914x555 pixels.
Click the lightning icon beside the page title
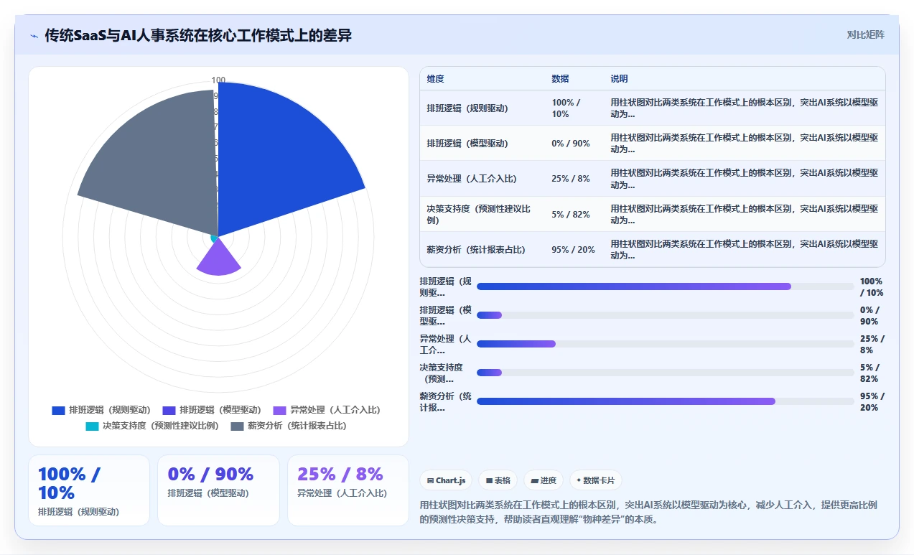click(x=34, y=35)
